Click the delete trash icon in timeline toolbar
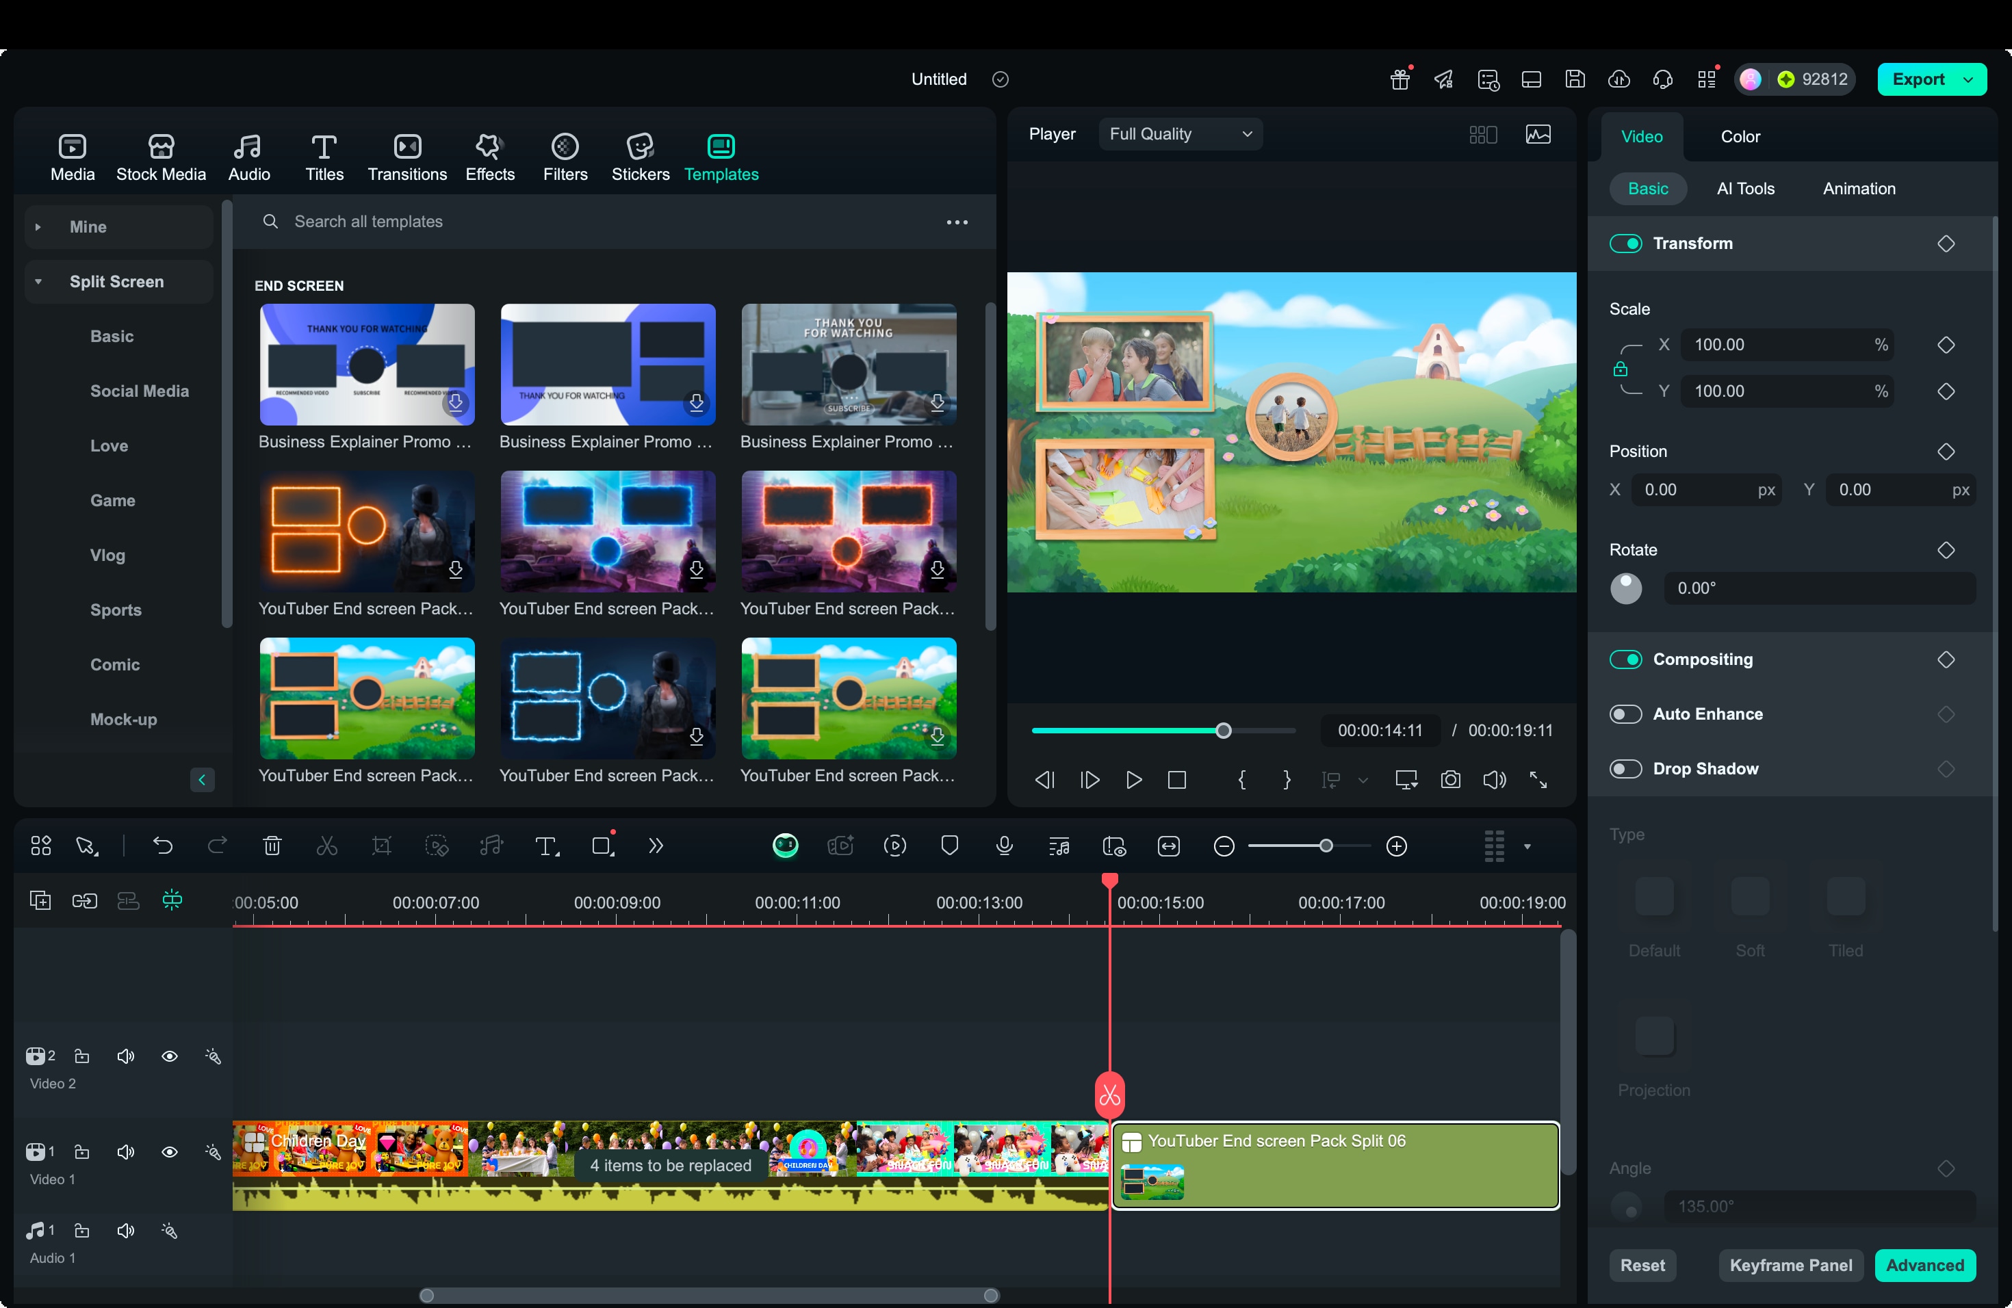This screenshot has width=2012, height=1308. pyautogui.click(x=272, y=846)
